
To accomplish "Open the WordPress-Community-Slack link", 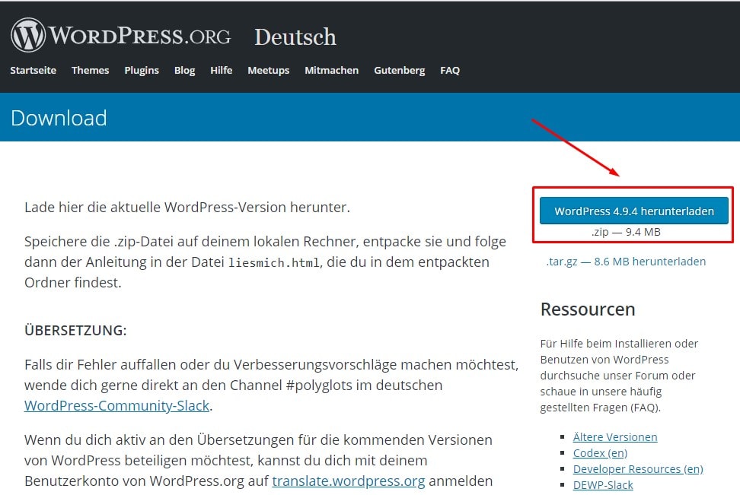I will (116, 405).
